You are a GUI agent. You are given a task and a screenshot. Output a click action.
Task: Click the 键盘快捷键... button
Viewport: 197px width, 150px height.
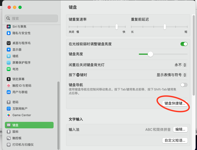175,103
